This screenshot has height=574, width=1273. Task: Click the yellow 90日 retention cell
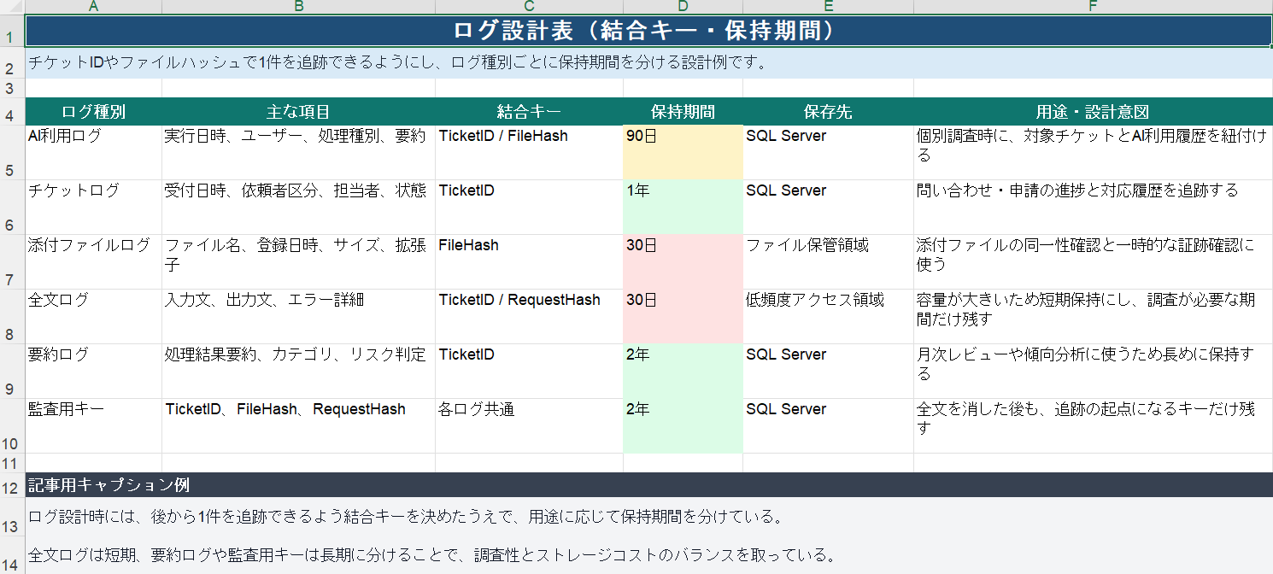click(683, 153)
